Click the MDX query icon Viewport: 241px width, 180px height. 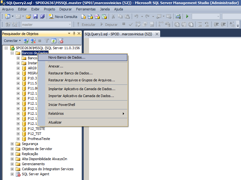click(90, 16)
